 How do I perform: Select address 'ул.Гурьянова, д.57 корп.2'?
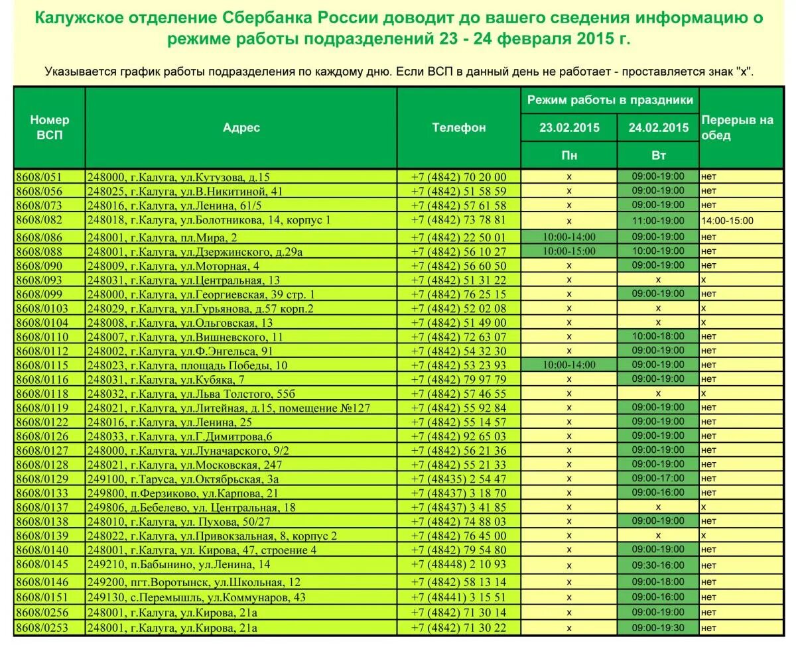tap(246, 308)
